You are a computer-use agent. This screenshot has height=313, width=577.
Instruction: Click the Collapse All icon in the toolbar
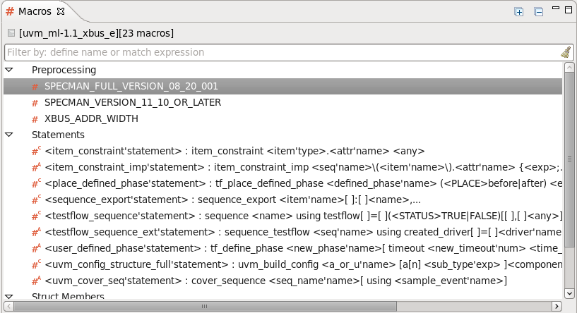538,12
